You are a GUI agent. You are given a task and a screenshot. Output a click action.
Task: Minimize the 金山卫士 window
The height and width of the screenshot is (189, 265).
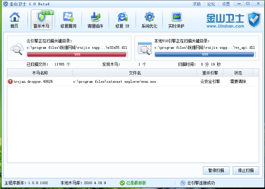(239, 4)
